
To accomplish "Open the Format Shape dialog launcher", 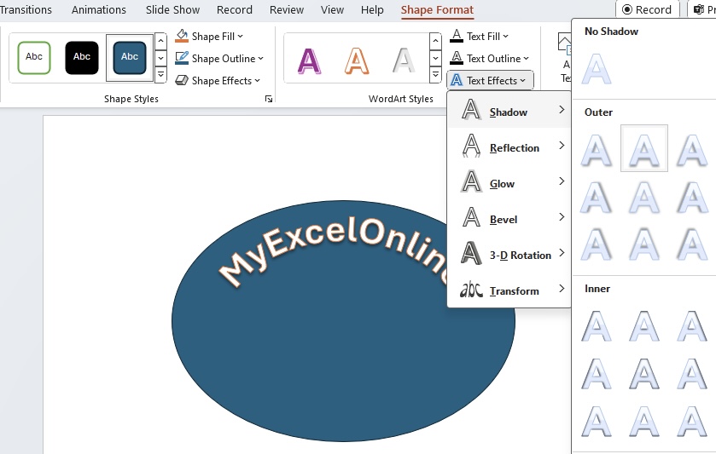I will pyautogui.click(x=269, y=99).
